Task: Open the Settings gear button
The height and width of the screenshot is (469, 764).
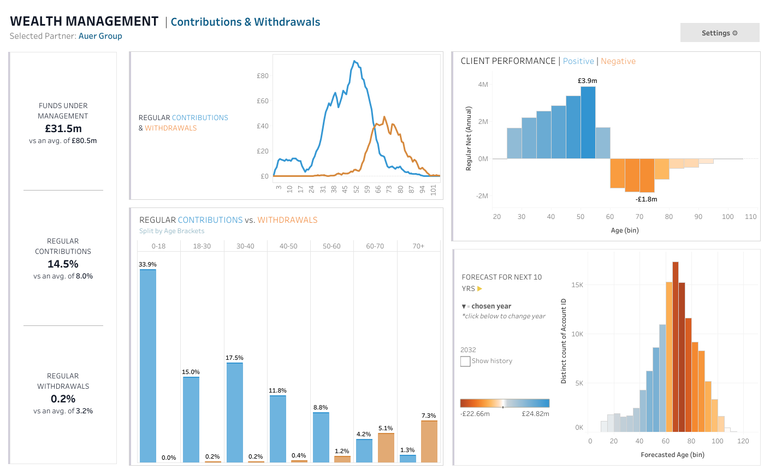Action: [x=719, y=33]
